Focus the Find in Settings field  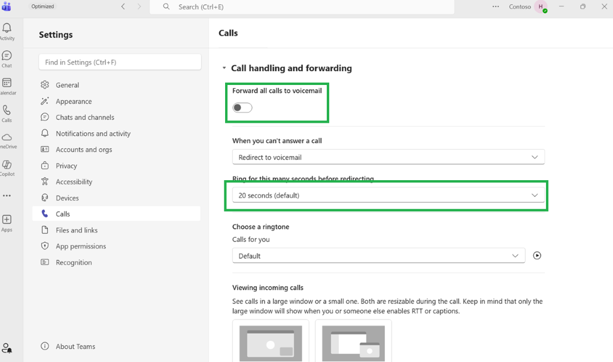120,62
